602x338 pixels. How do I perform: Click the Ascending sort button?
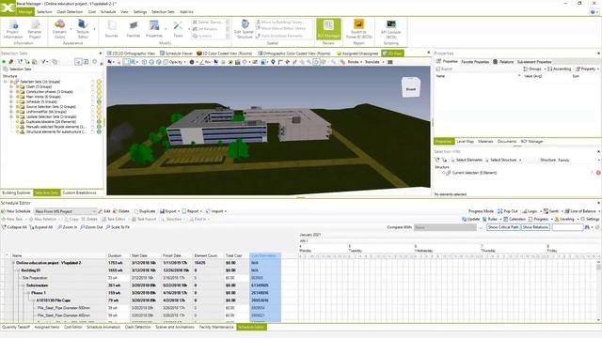(560, 69)
